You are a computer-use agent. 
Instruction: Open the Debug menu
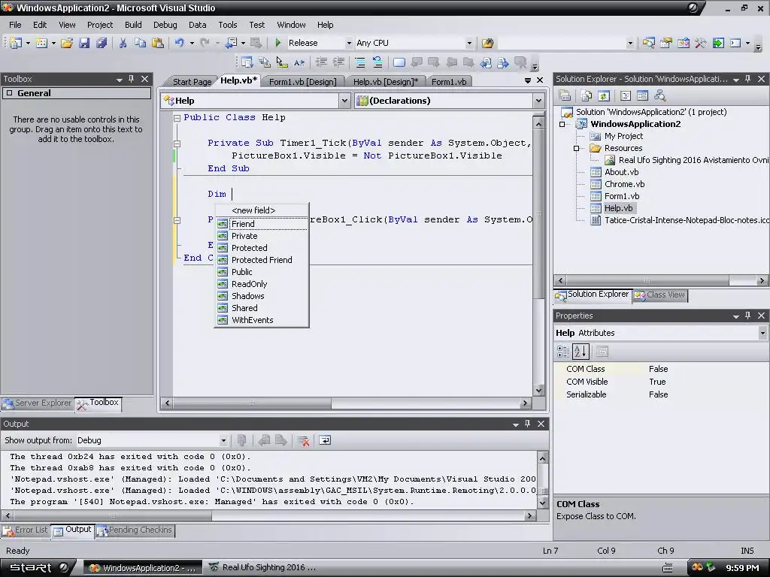point(165,25)
